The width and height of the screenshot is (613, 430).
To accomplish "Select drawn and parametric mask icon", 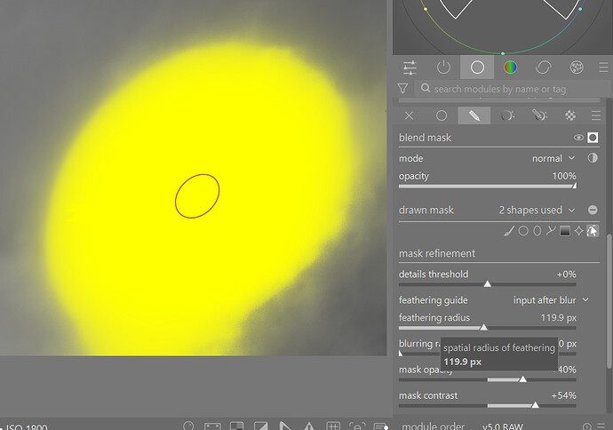I will click(539, 115).
